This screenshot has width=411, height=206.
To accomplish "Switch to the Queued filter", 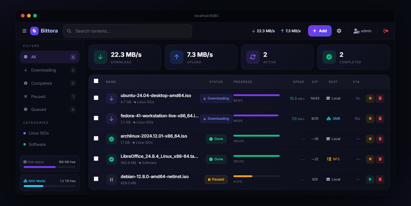I will 38,109.
